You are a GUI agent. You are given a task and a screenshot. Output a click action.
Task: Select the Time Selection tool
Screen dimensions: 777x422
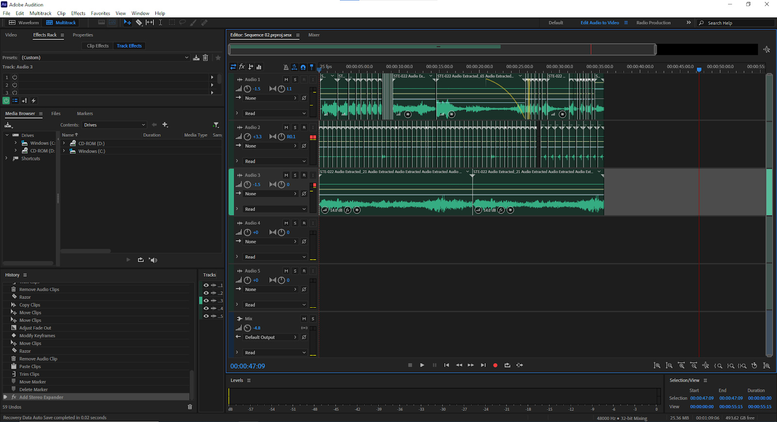coord(160,22)
